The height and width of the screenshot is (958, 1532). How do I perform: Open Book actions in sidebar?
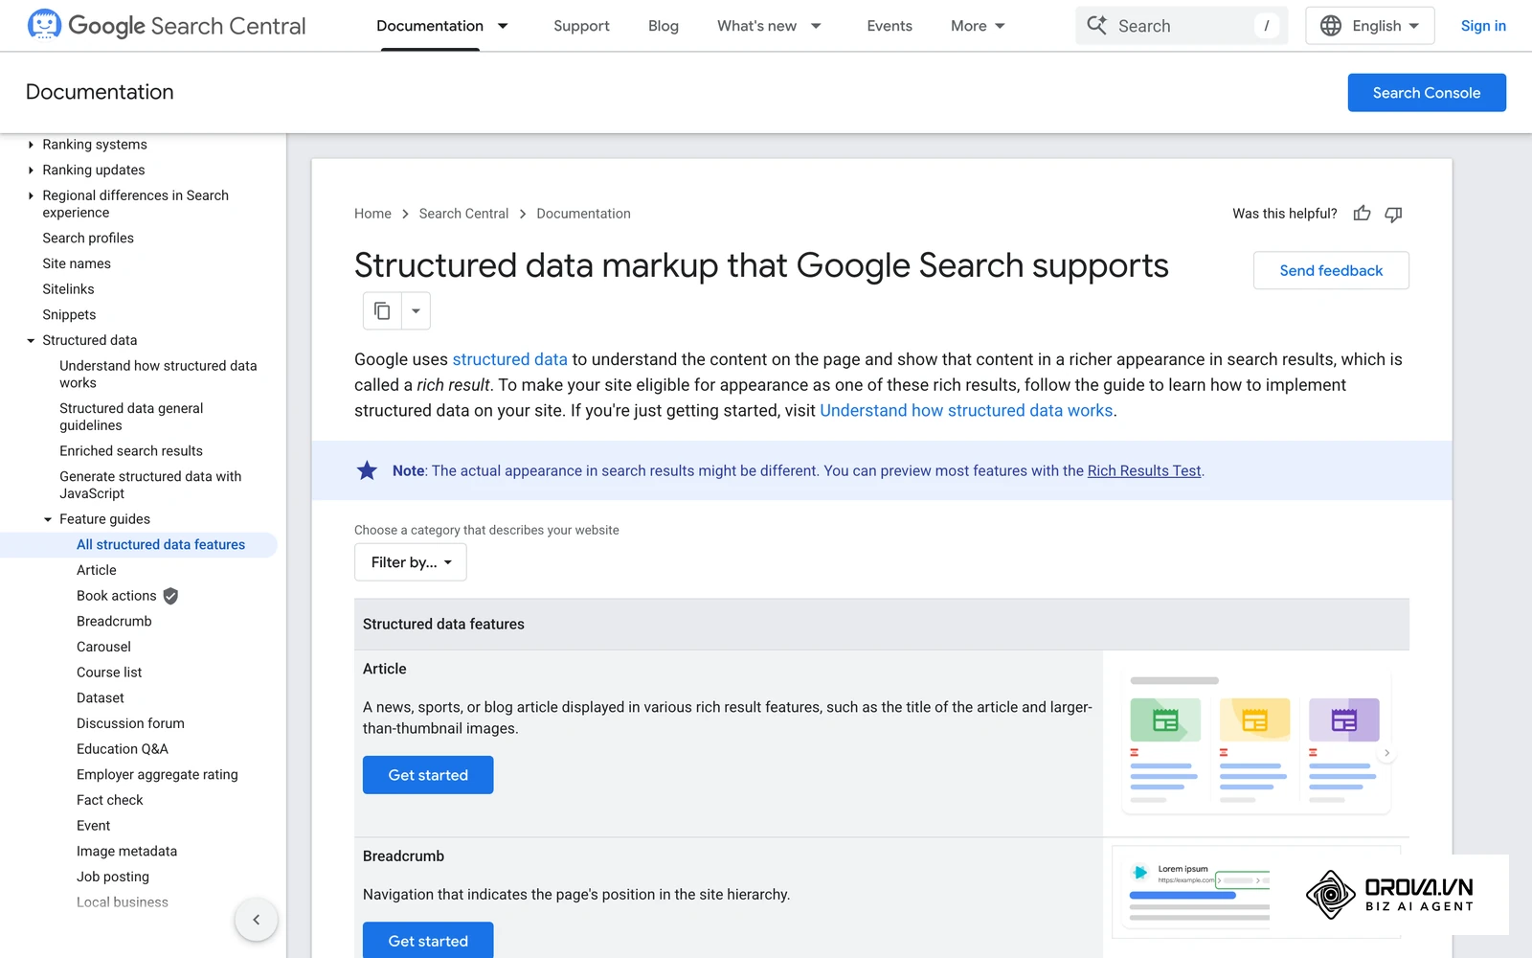pos(116,596)
